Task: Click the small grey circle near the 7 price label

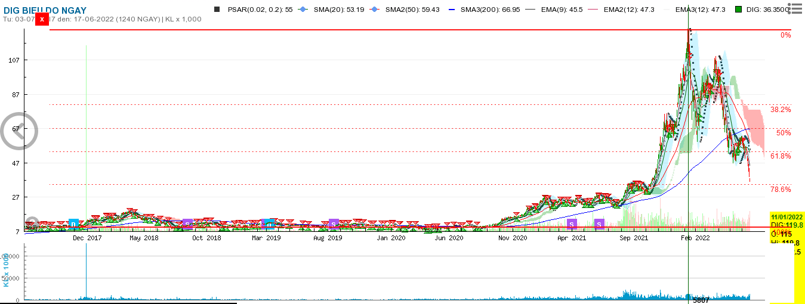Action: click(x=32, y=224)
